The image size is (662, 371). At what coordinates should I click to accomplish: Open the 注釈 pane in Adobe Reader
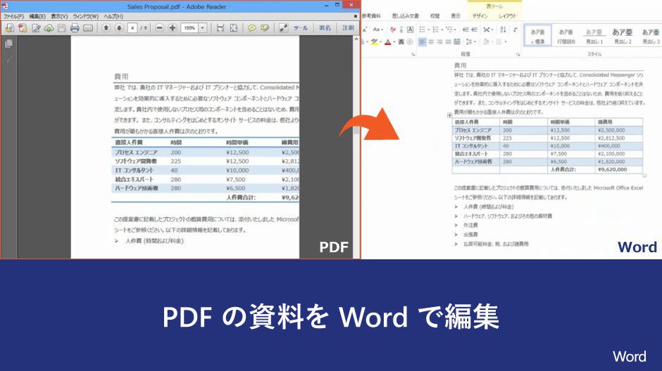pos(348,28)
